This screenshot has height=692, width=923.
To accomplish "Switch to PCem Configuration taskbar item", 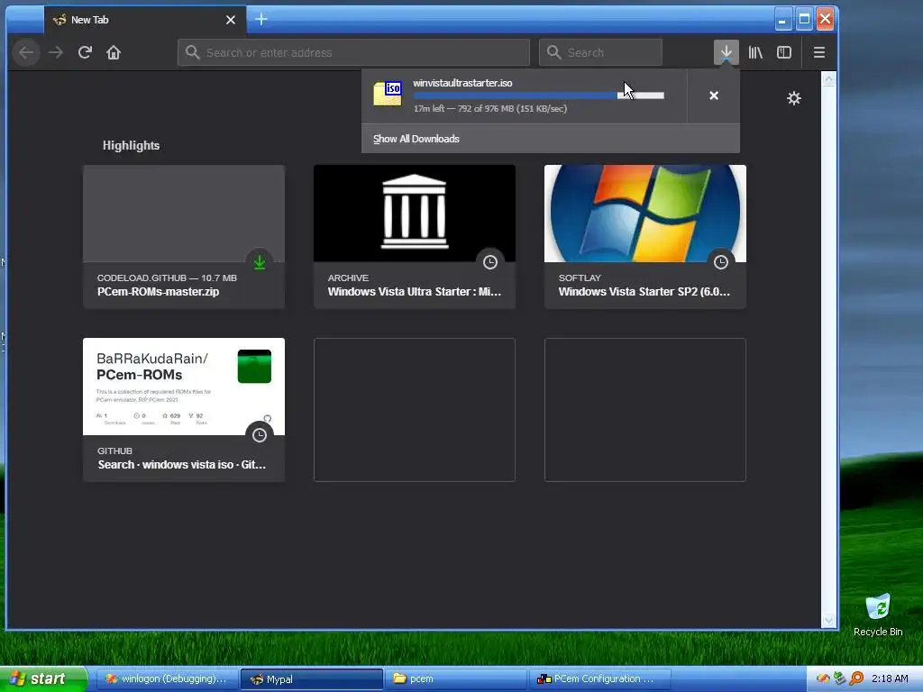I will click(x=601, y=679).
